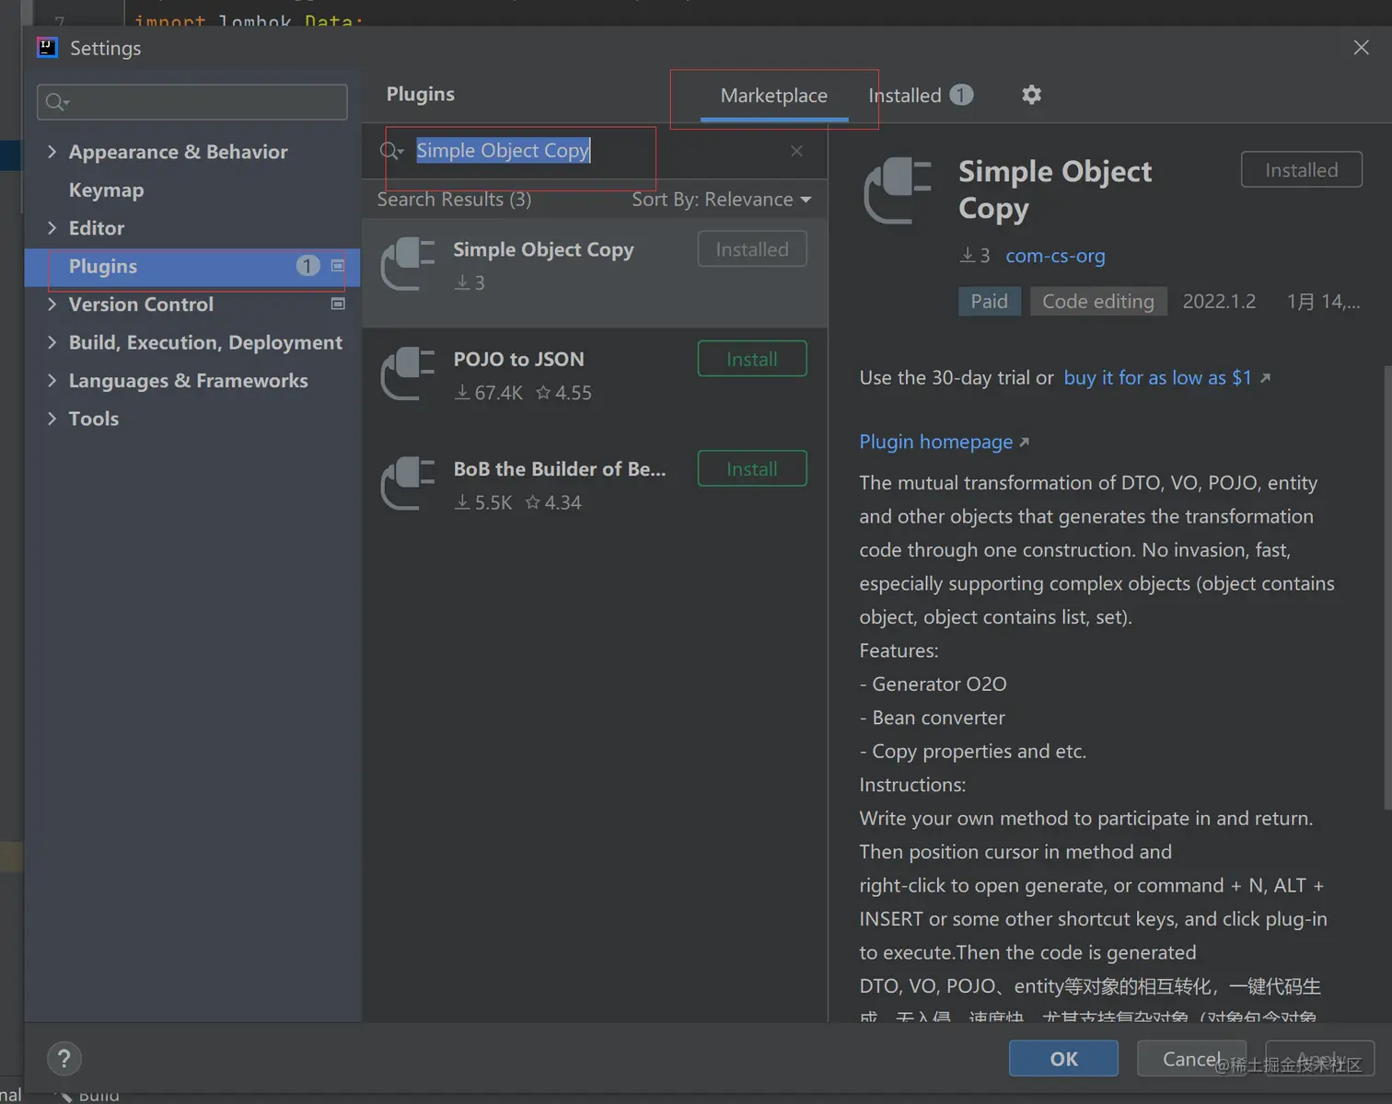The image size is (1392, 1104).
Task: Click the update badge count on Plugins row
Action: pos(307,266)
